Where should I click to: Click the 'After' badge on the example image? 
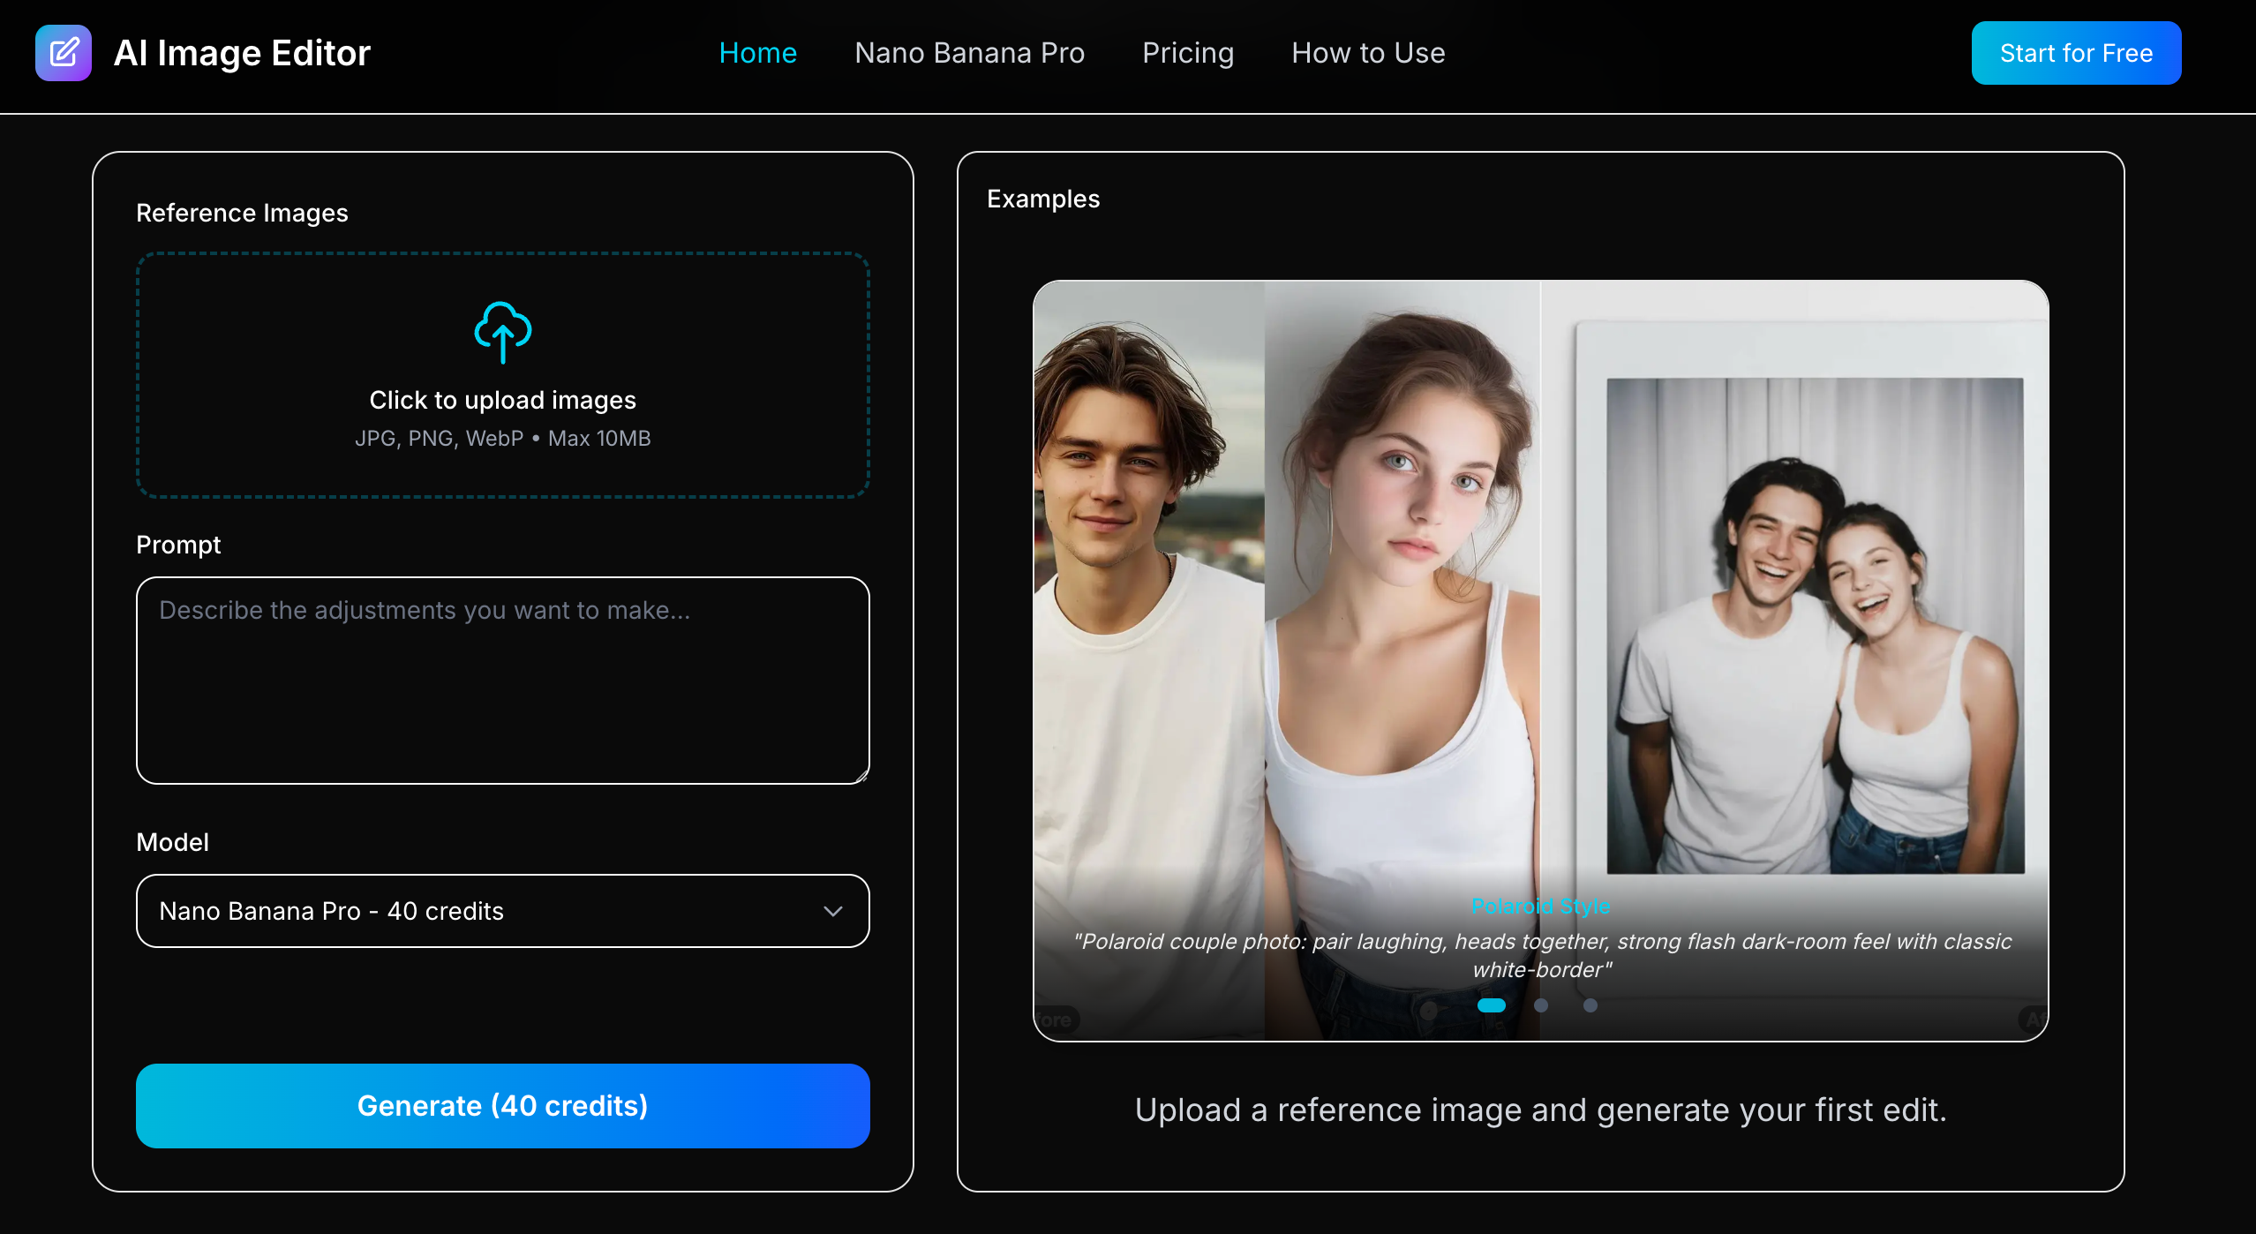[2031, 1020]
